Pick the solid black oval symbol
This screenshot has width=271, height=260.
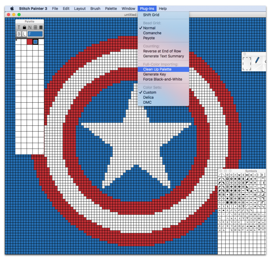point(224,211)
